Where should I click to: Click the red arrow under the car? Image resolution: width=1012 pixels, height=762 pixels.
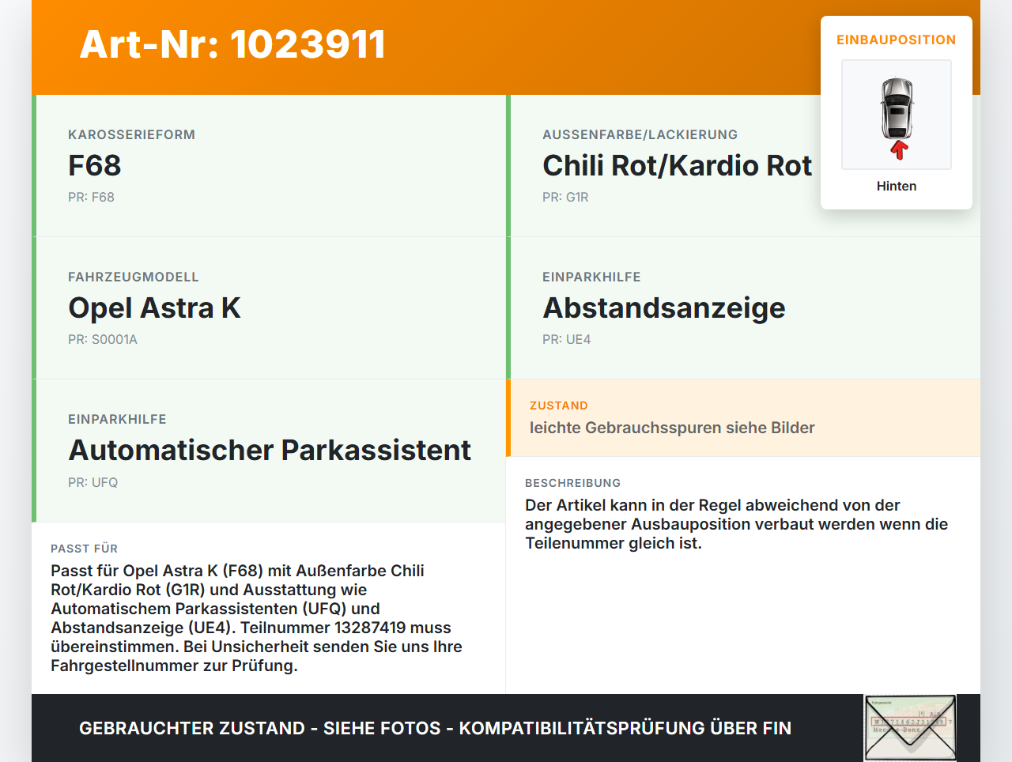898,149
